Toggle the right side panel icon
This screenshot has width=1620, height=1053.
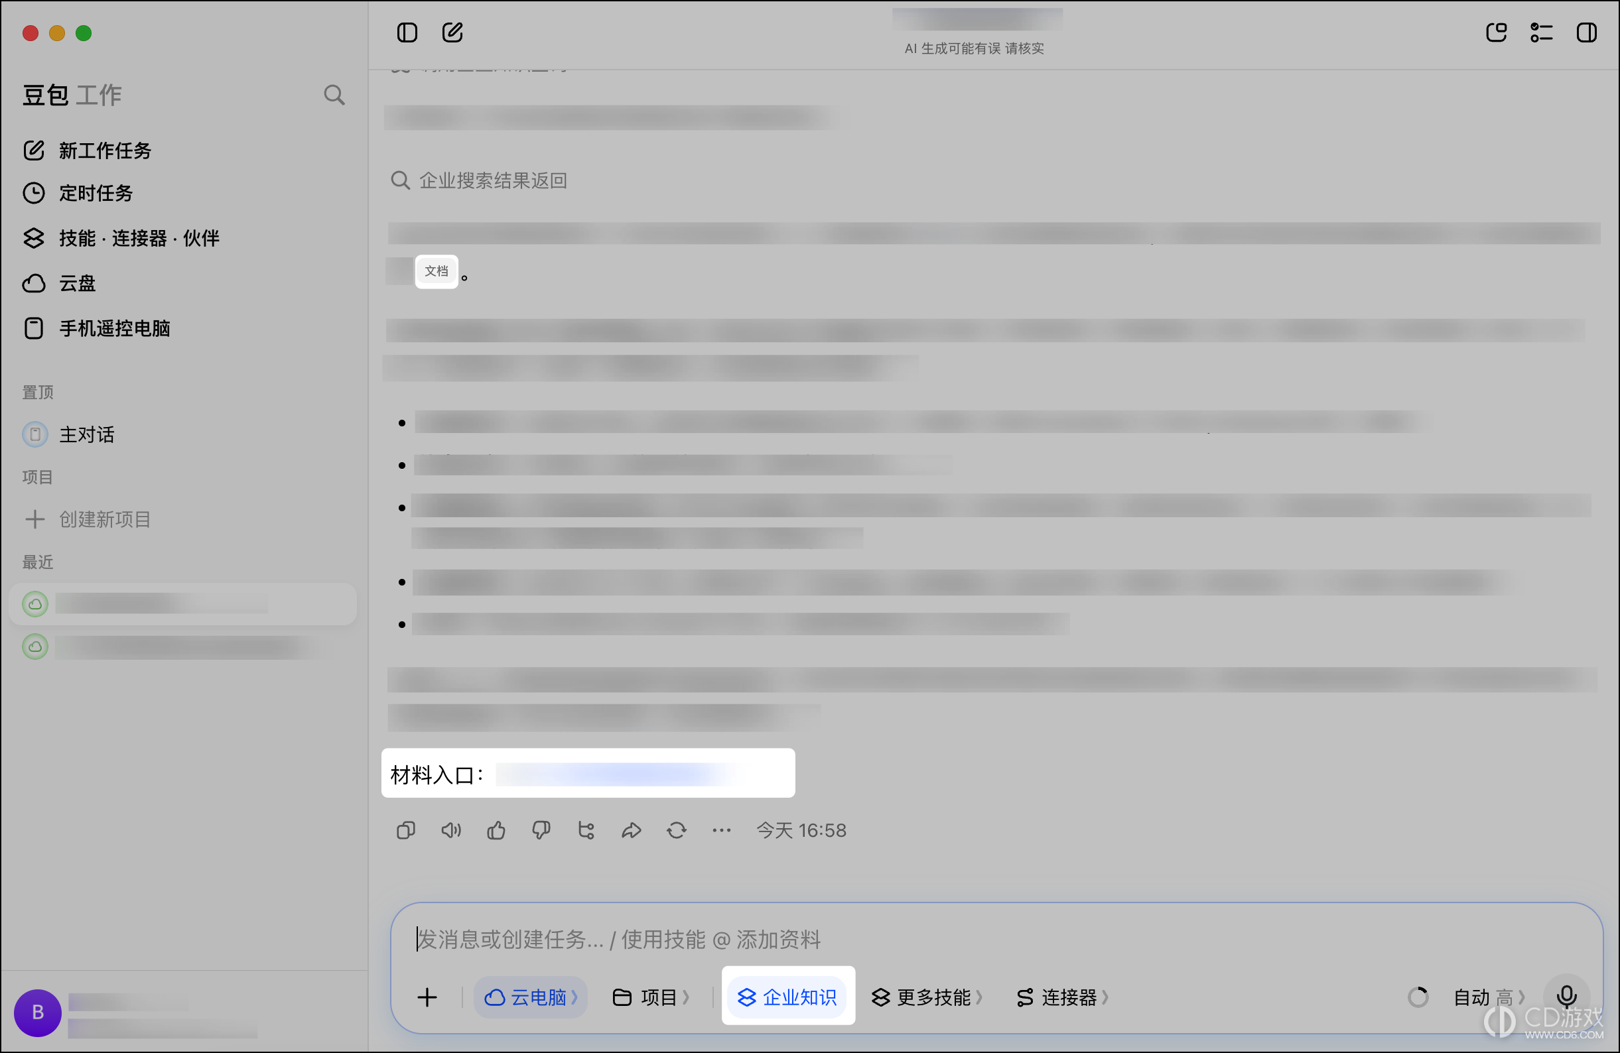coord(1587,32)
